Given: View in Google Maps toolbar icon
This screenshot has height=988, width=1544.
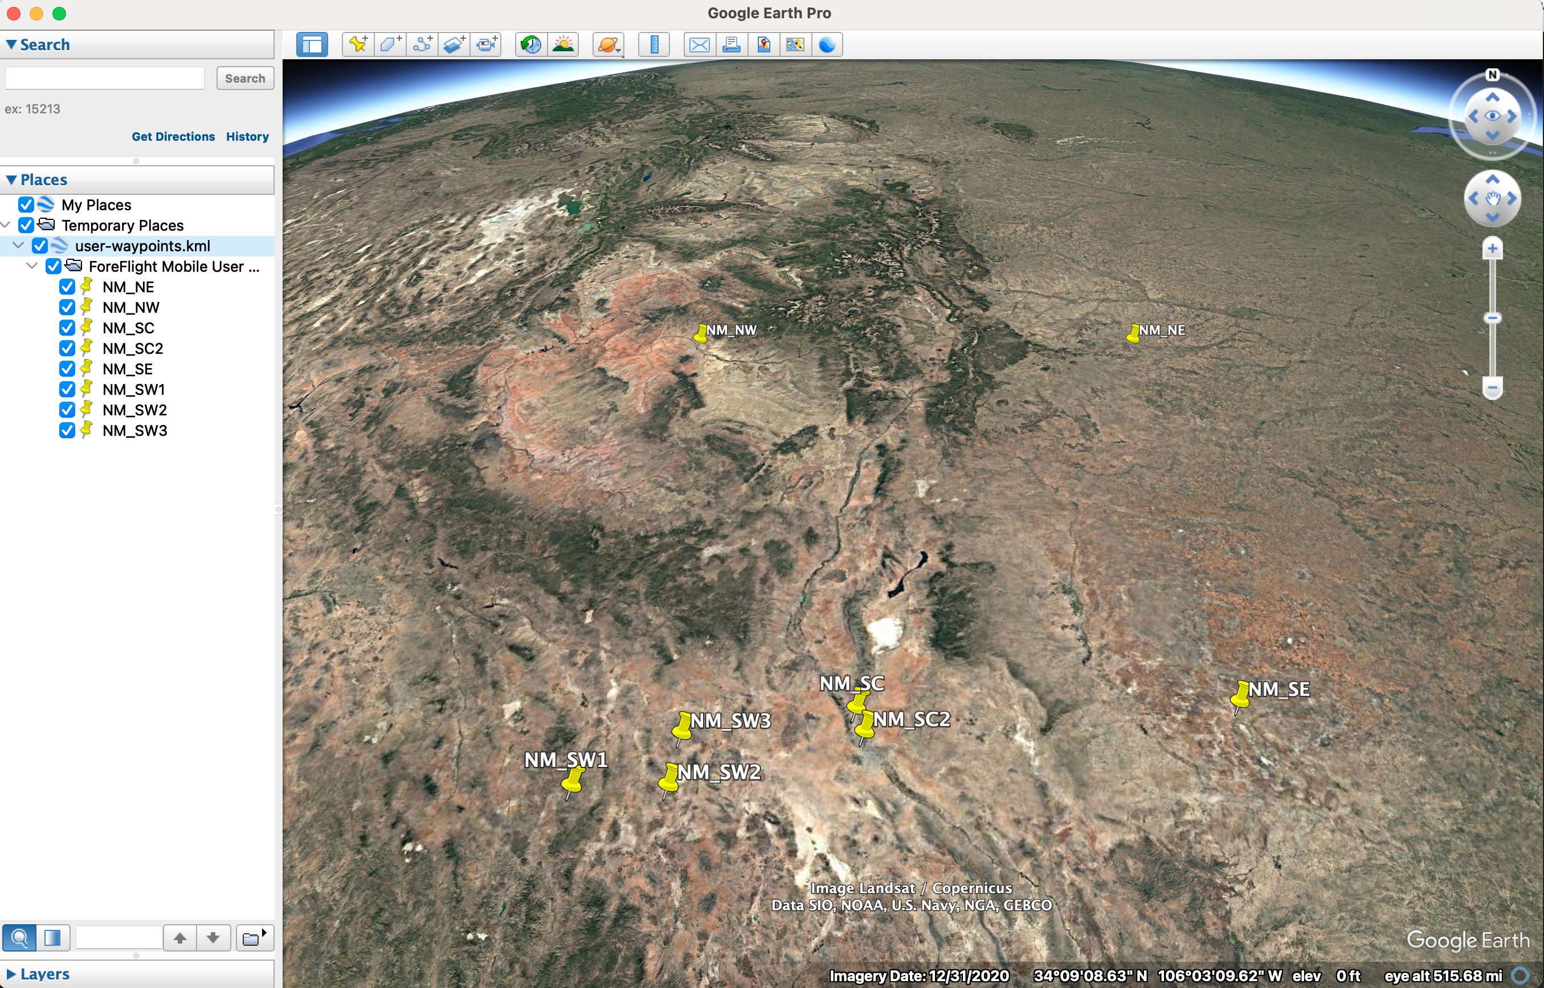Looking at the screenshot, I should pos(795,44).
